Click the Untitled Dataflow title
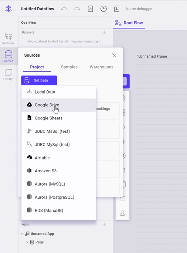Image resolution: width=187 pixels, height=253 pixels. click(37, 9)
